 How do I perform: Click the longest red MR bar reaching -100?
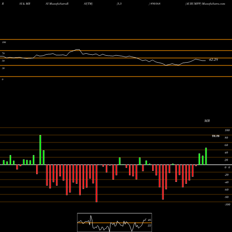[97, 183]
